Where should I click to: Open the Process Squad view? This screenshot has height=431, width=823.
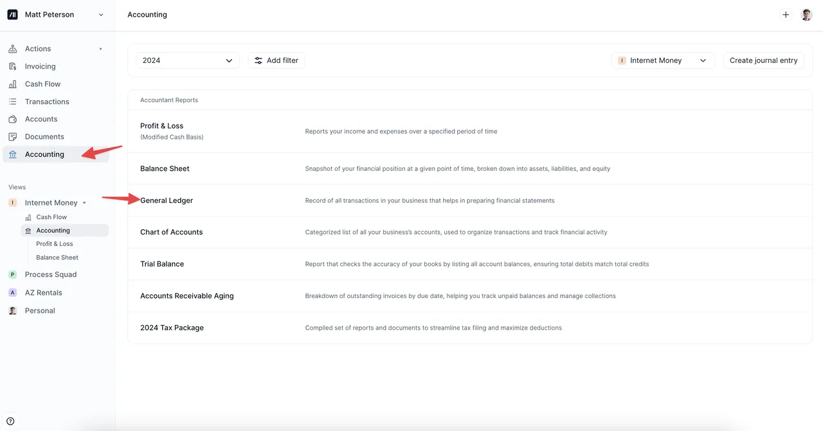pos(51,275)
